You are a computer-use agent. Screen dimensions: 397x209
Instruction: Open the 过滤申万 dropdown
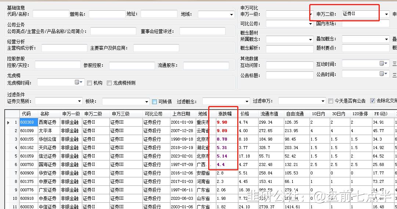[323, 101]
